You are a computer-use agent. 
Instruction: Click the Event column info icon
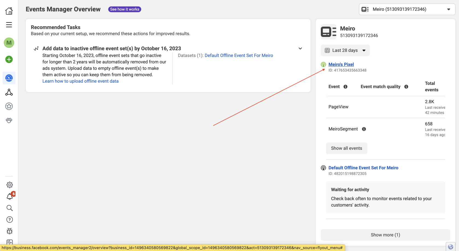click(345, 87)
